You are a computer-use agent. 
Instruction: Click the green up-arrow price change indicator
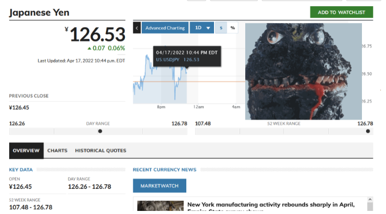[x=90, y=49]
